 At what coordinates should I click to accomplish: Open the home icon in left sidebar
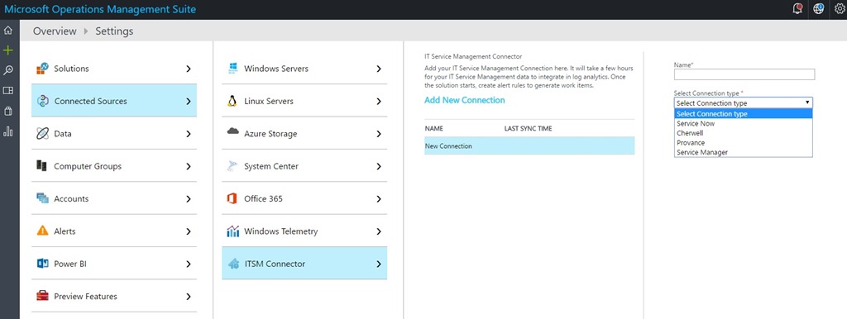[x=7, y=31]
